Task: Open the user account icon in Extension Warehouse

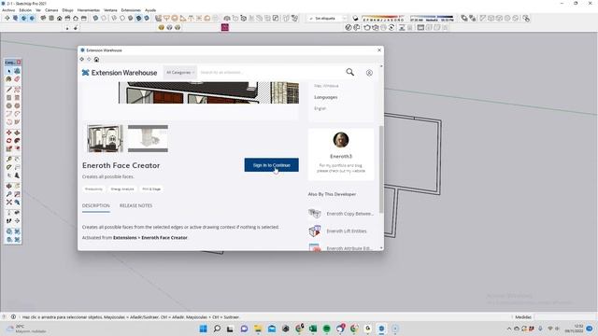Action: click(x=369, y=73)
